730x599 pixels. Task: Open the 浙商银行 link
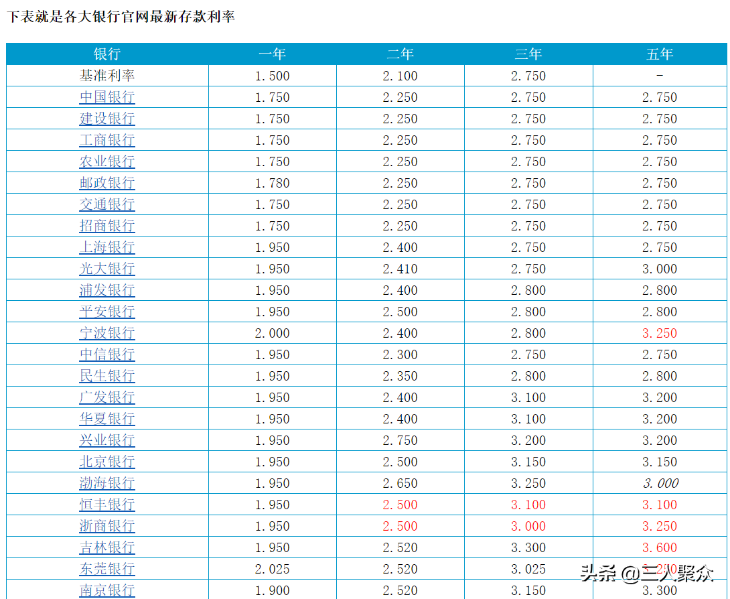107,525
